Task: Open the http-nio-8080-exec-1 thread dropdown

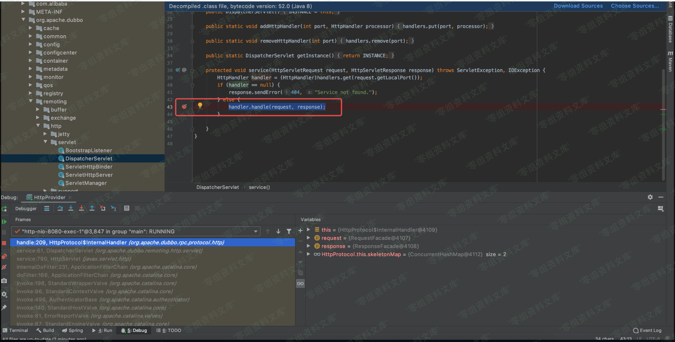Action: (256, 231)
